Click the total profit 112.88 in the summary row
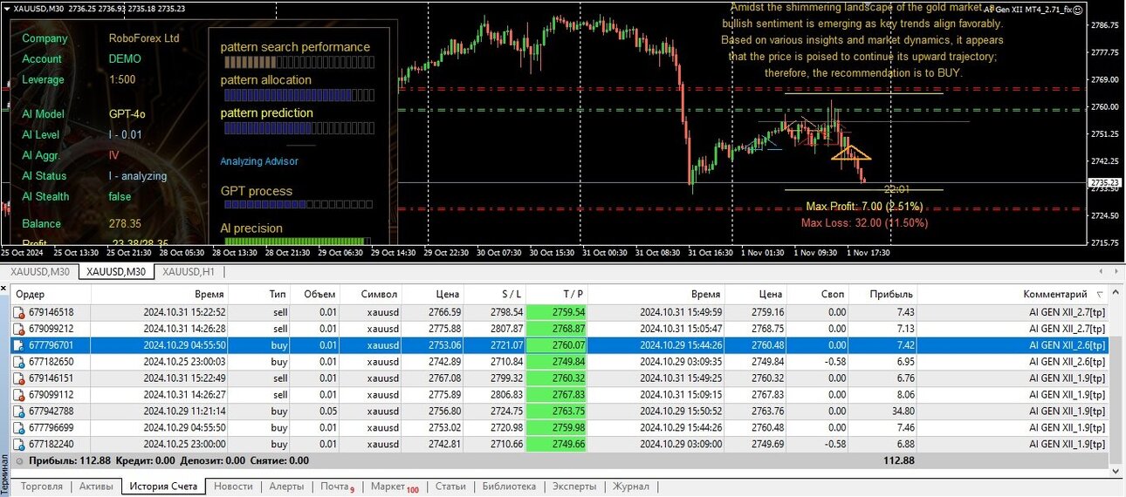Viewport: 1126px width, 497px height. 898,460
